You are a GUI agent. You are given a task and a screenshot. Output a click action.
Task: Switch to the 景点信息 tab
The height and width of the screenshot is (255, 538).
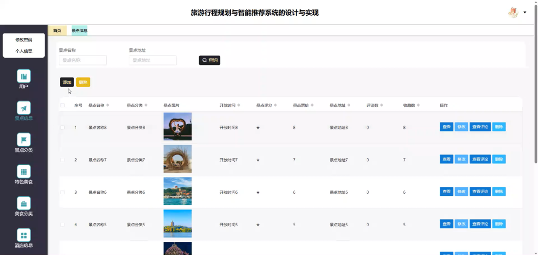coord(79,30)
